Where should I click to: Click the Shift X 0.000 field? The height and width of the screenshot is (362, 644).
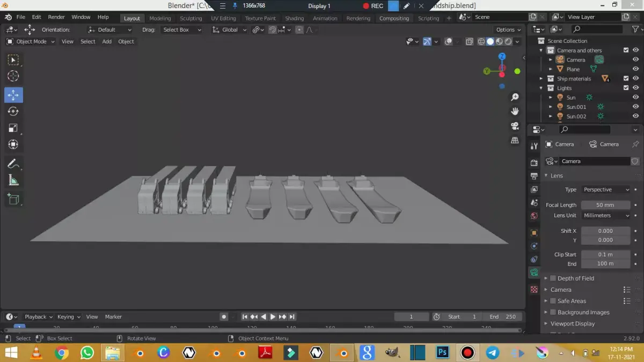click(605, 231)
